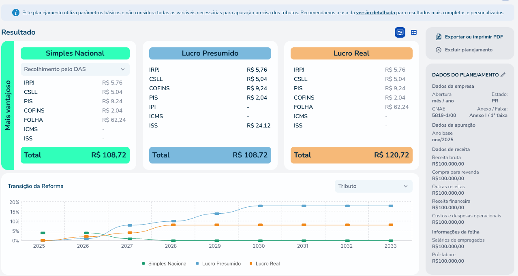Viewport: 518px width, 276px height.
Task: Select the Simples Nacional green header
Action: (x=75, y=53)
